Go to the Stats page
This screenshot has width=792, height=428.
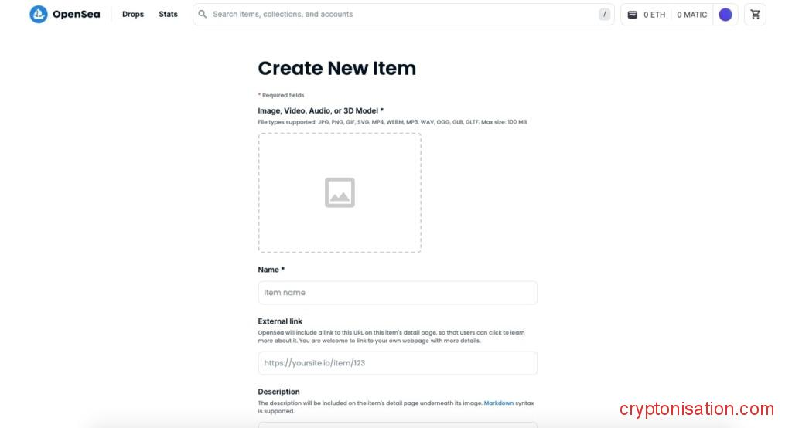click(168, 14)
